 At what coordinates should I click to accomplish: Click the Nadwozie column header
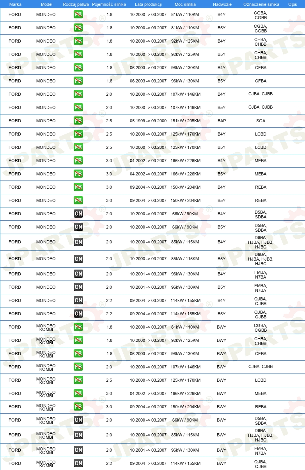tap(222, 4)
